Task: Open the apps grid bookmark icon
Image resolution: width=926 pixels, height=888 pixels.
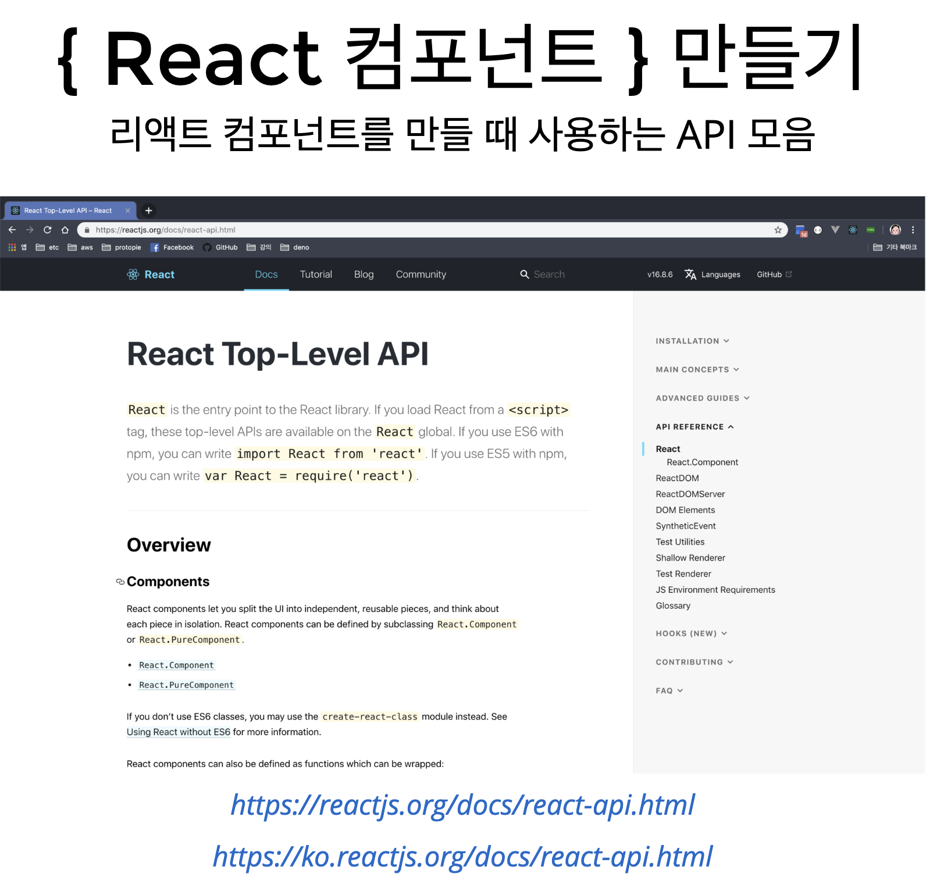Action: pos(12,248)
